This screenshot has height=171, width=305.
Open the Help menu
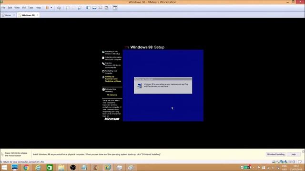(38, 8)
